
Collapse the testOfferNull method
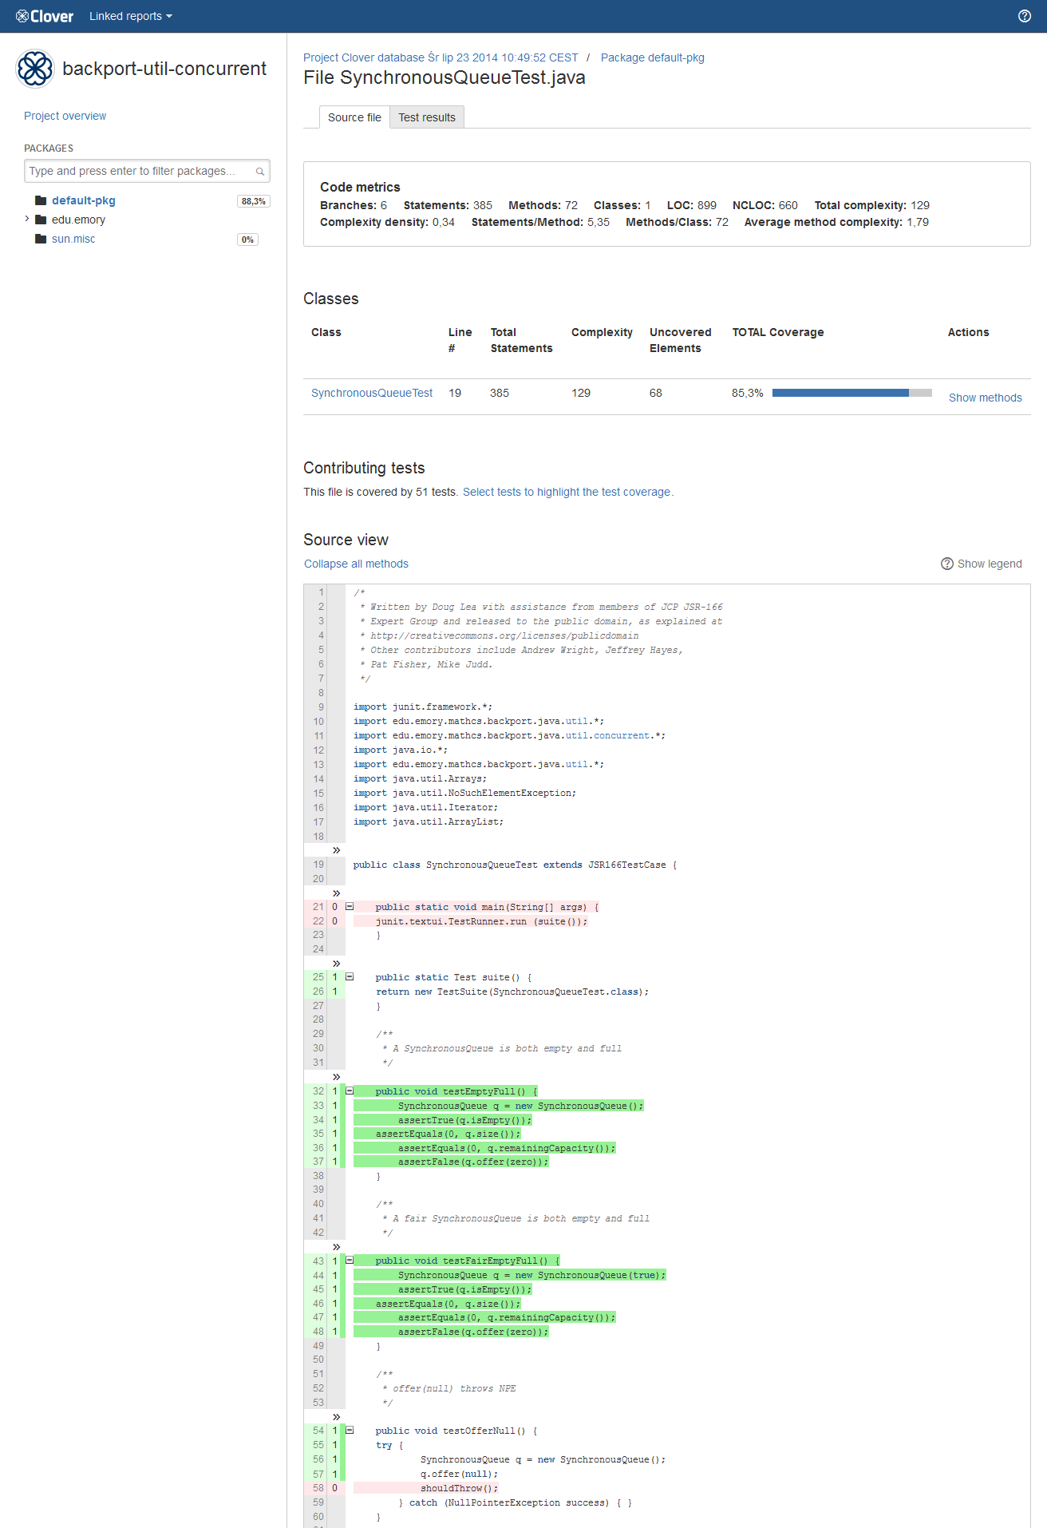[x=350, y=1431]
